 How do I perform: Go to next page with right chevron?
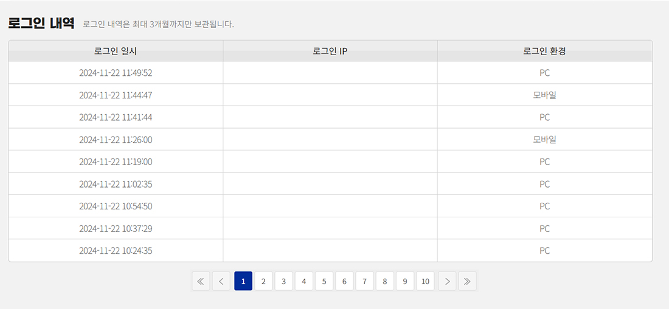point(447,281)
